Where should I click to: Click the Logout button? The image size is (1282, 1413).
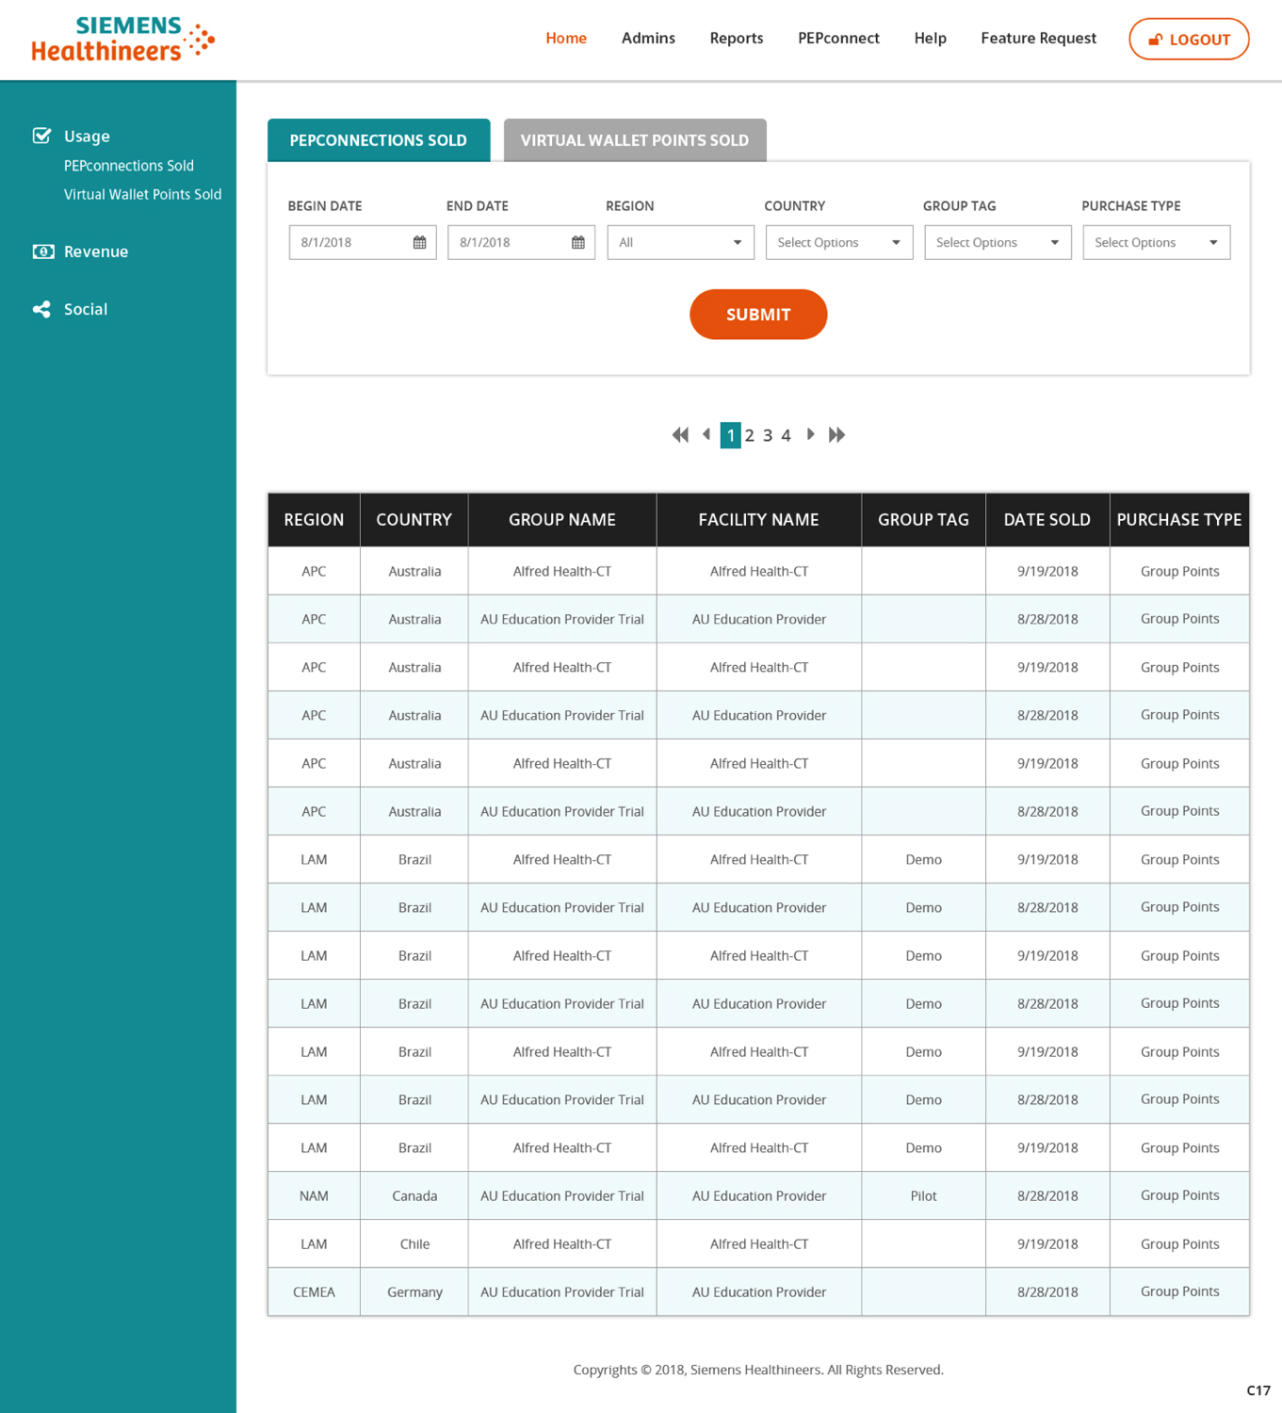coord(1189,40)
